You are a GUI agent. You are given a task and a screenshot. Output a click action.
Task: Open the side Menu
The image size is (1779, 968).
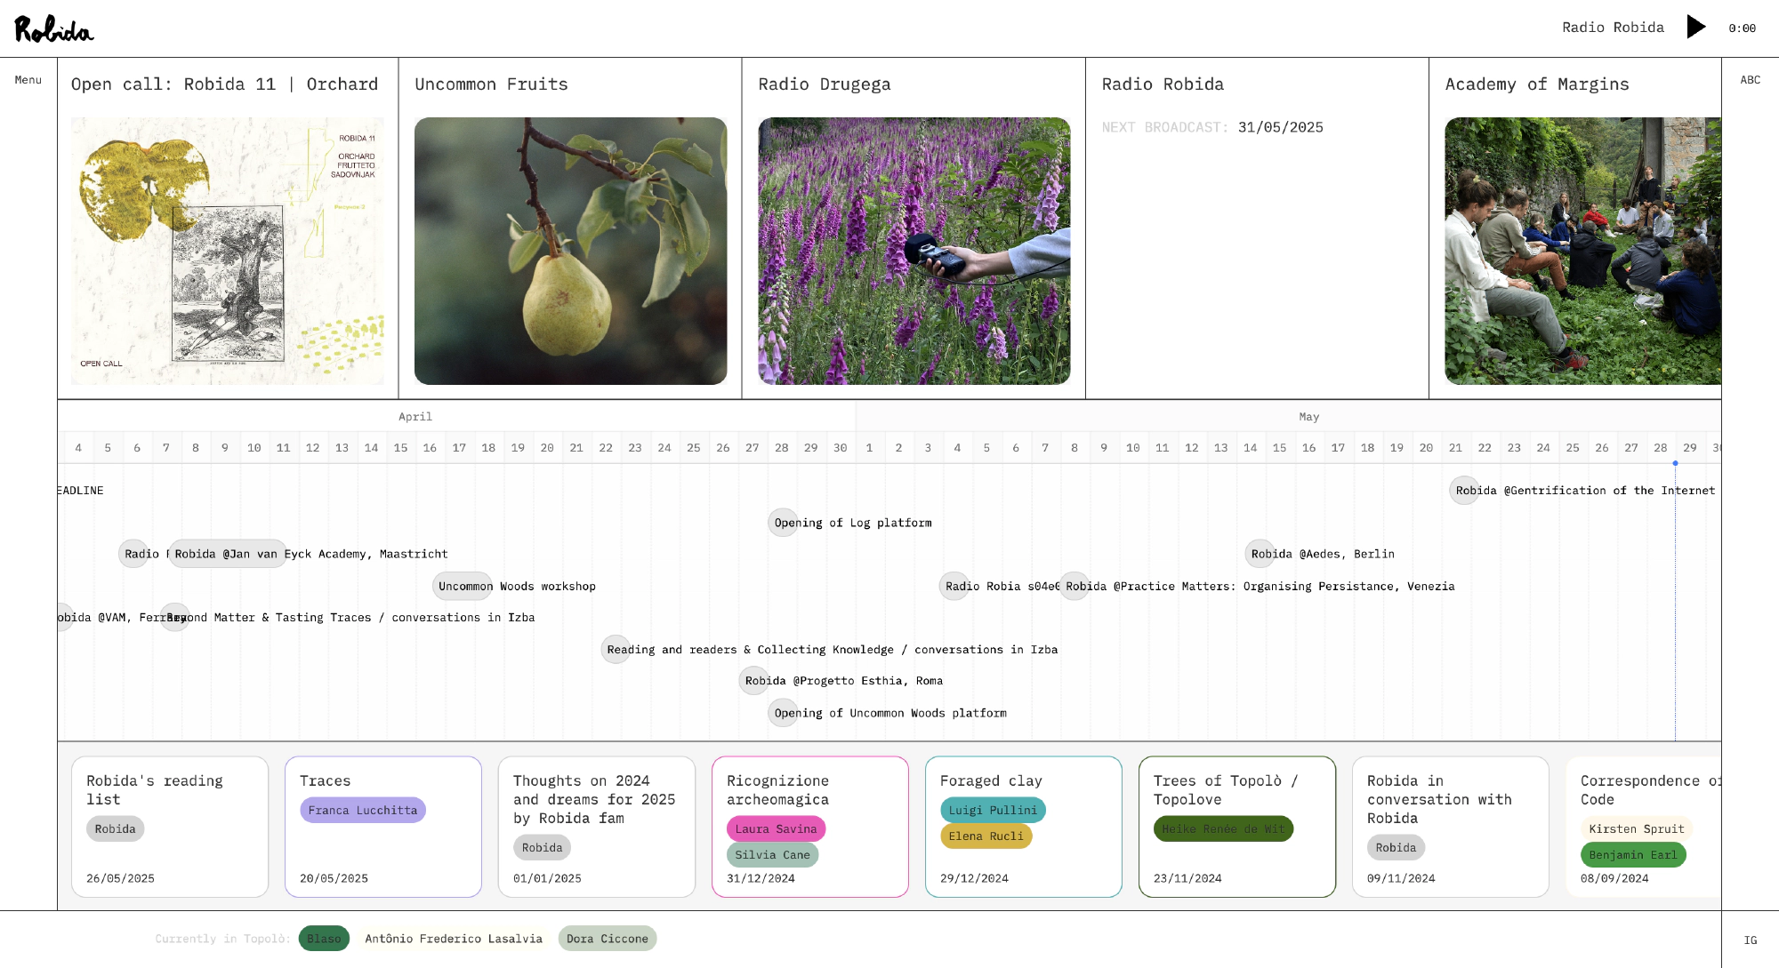(x=28, y=80)
